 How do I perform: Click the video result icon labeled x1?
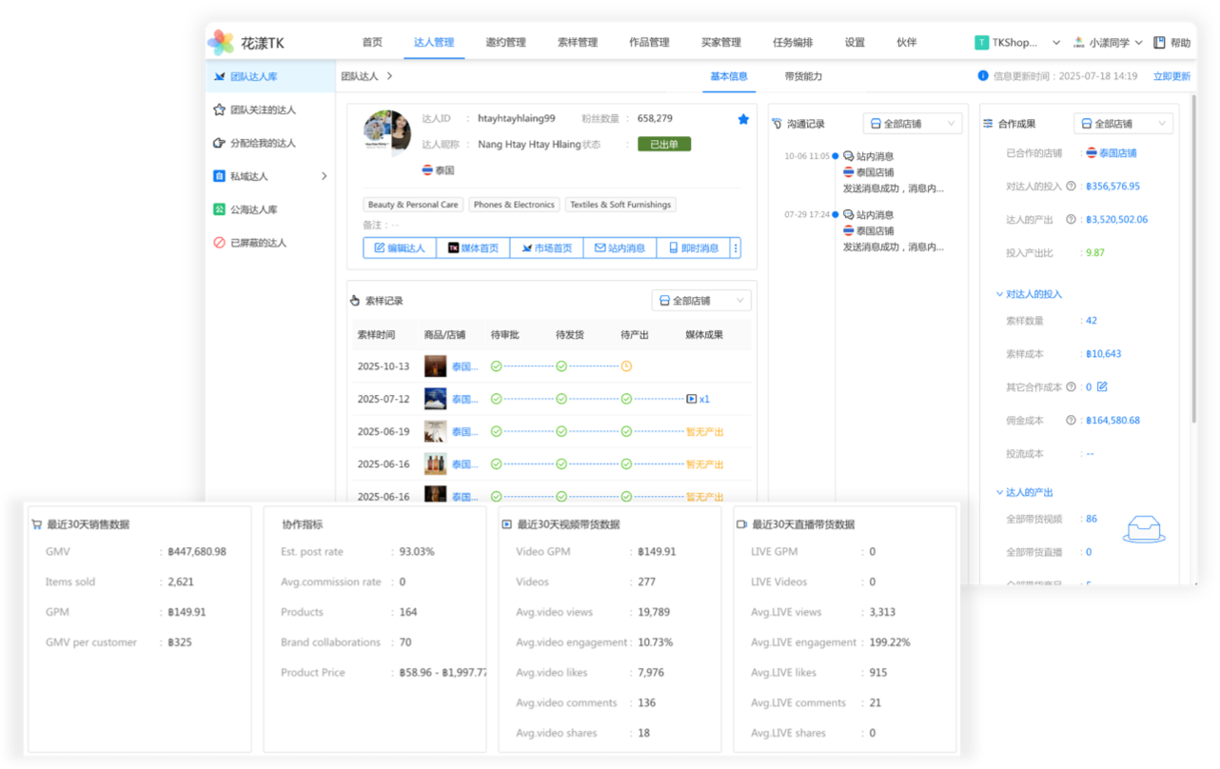tap(698, 399)
